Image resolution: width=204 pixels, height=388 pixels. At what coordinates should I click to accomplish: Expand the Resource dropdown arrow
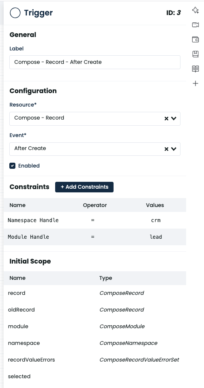(174, 118)
